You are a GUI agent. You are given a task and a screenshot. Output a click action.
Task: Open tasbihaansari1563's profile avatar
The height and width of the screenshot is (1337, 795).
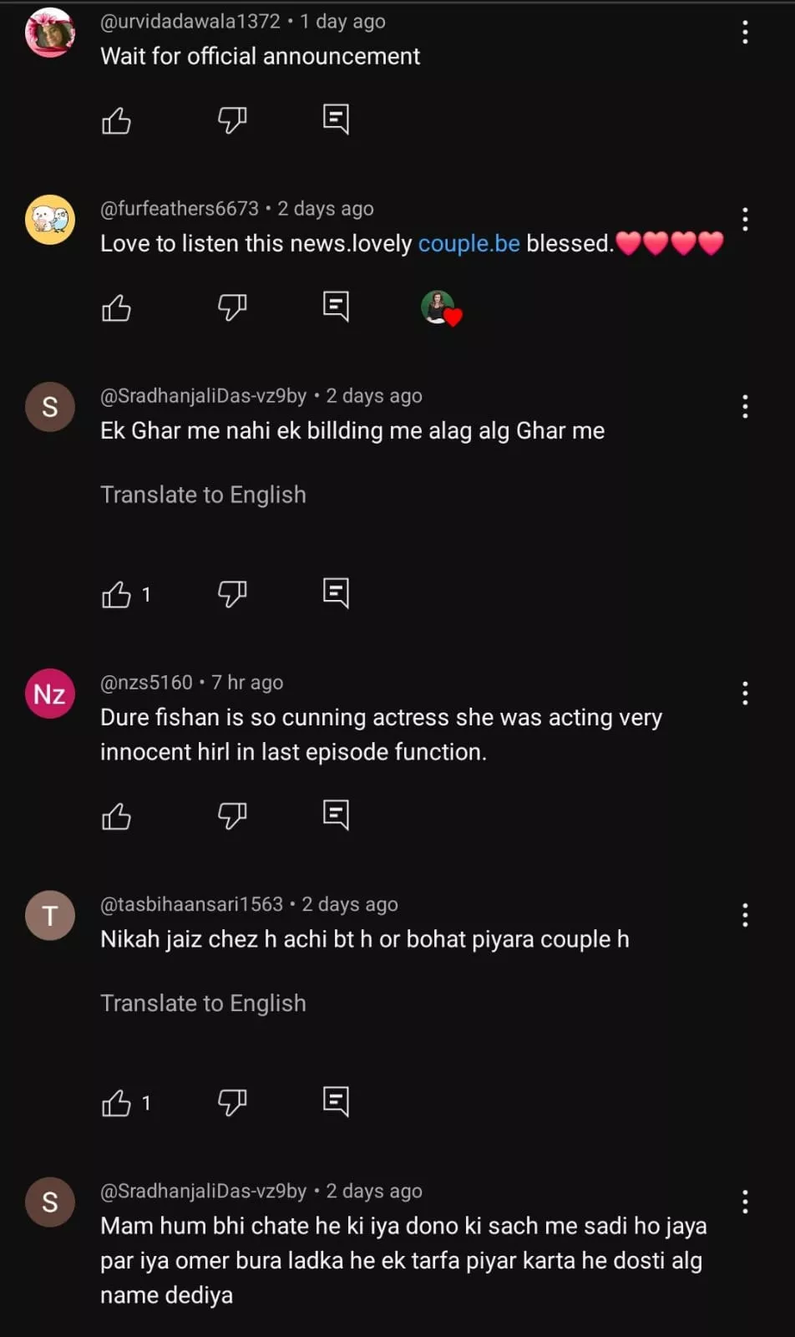pos(50,916)
